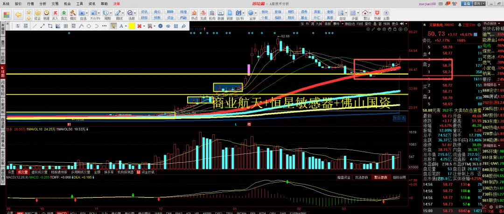504x214 pixels.
Task: Open the 数据 toolbar icon
Action: pyautogui.click(x=221, y=14)
